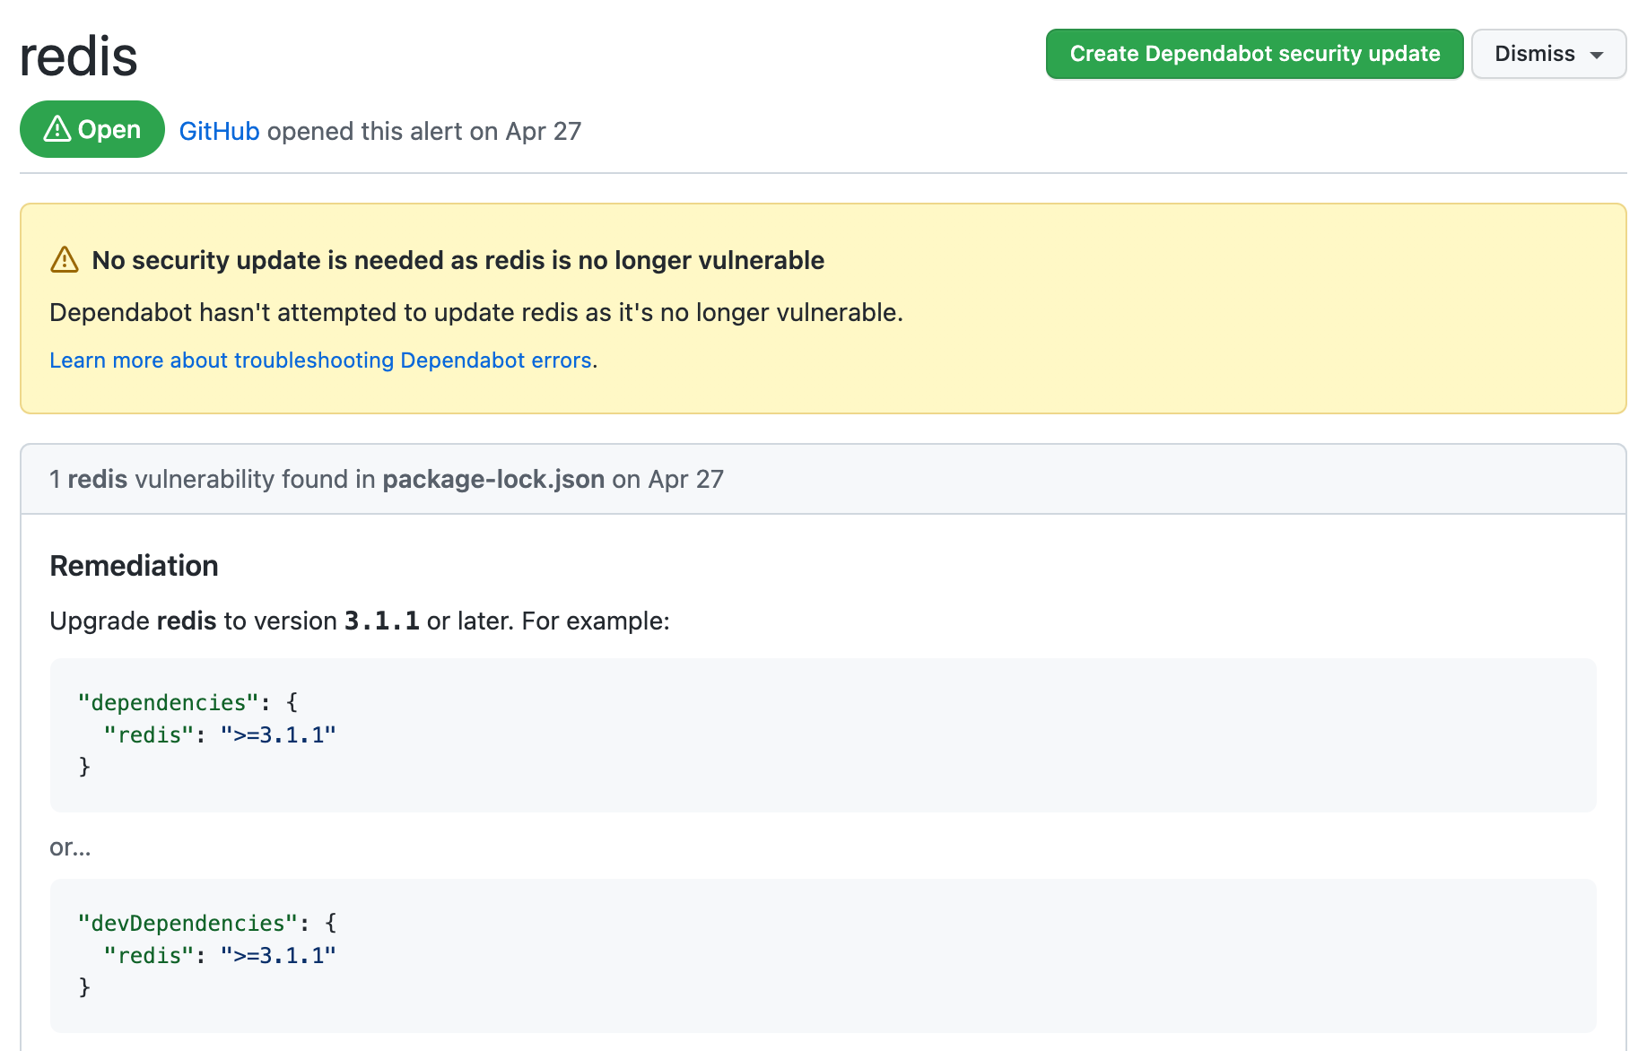Click 'opened this alert on Apr 27' text
This screenshot has height=1051, width=1647.
click(424, 131)
